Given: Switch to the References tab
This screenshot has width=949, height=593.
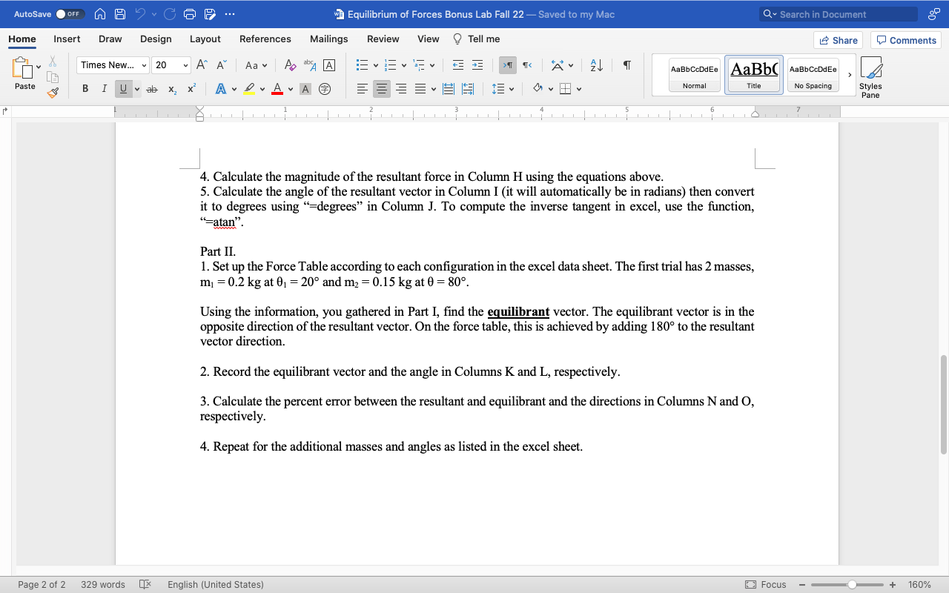Looking at the screenshot, I should 265,39.
